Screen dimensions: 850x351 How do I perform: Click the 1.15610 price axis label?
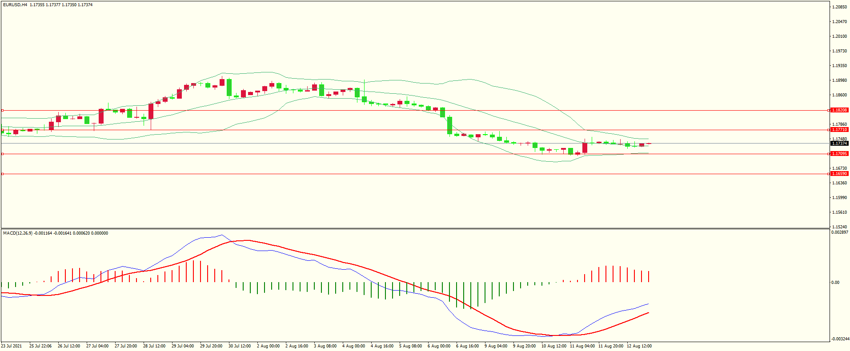click(x=839, y=212)
